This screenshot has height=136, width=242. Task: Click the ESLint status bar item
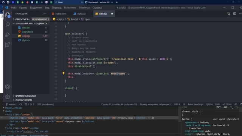click(x=227, y=104)
